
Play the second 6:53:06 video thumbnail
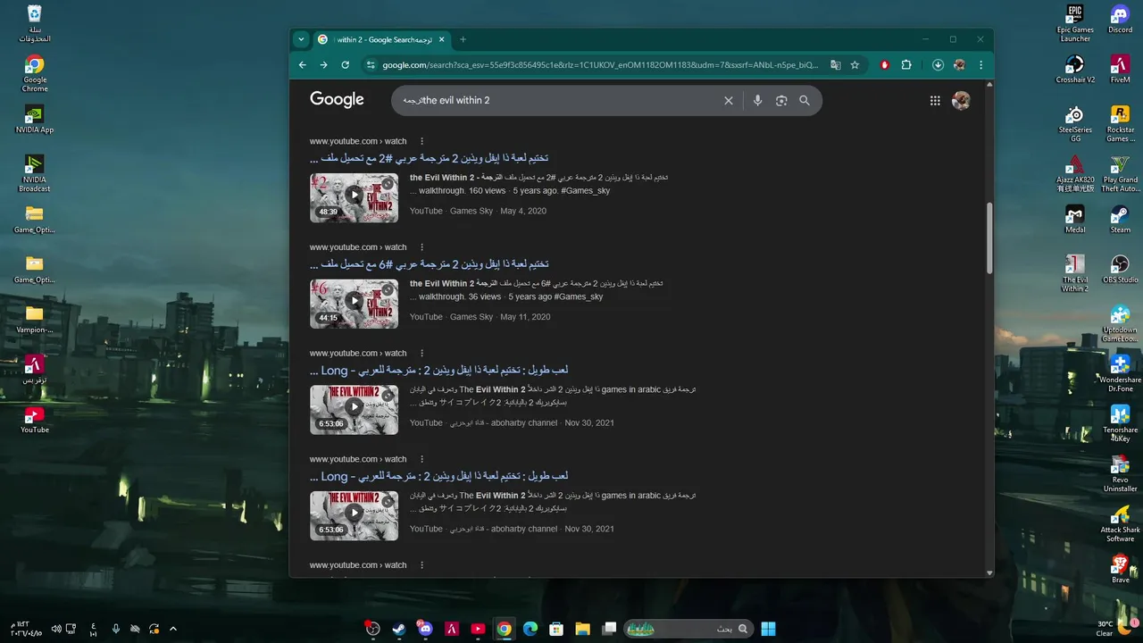[x=354, y=515]
